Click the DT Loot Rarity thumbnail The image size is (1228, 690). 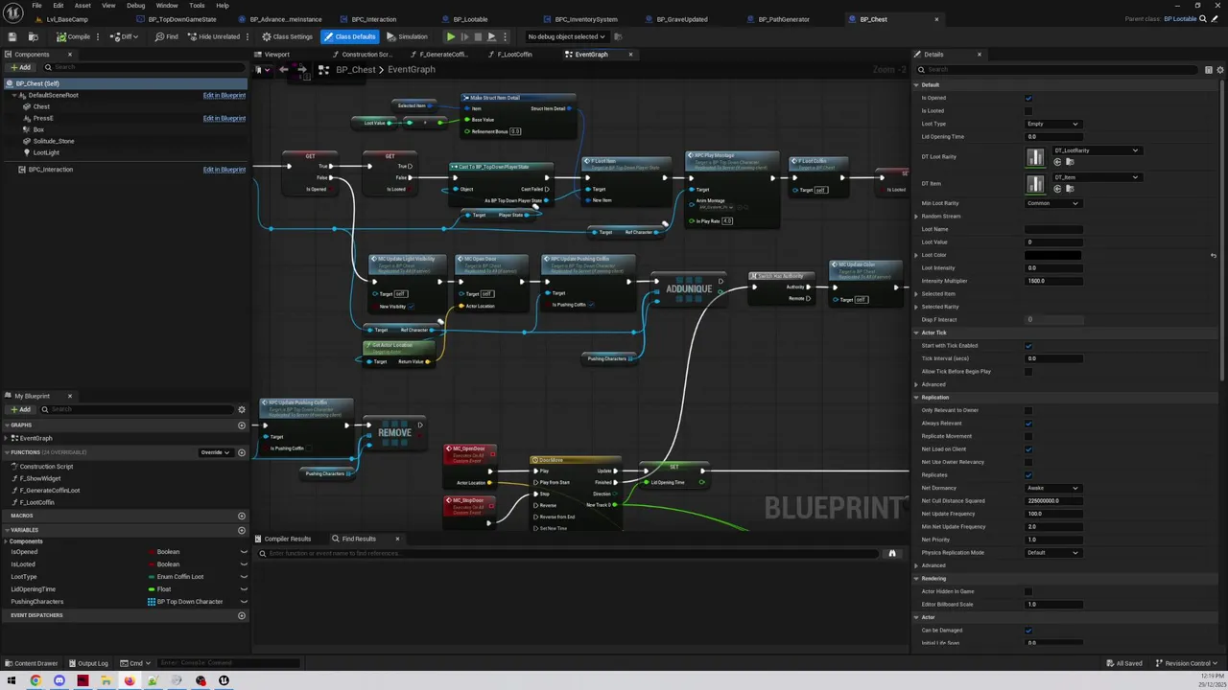tap(1035, 157)
